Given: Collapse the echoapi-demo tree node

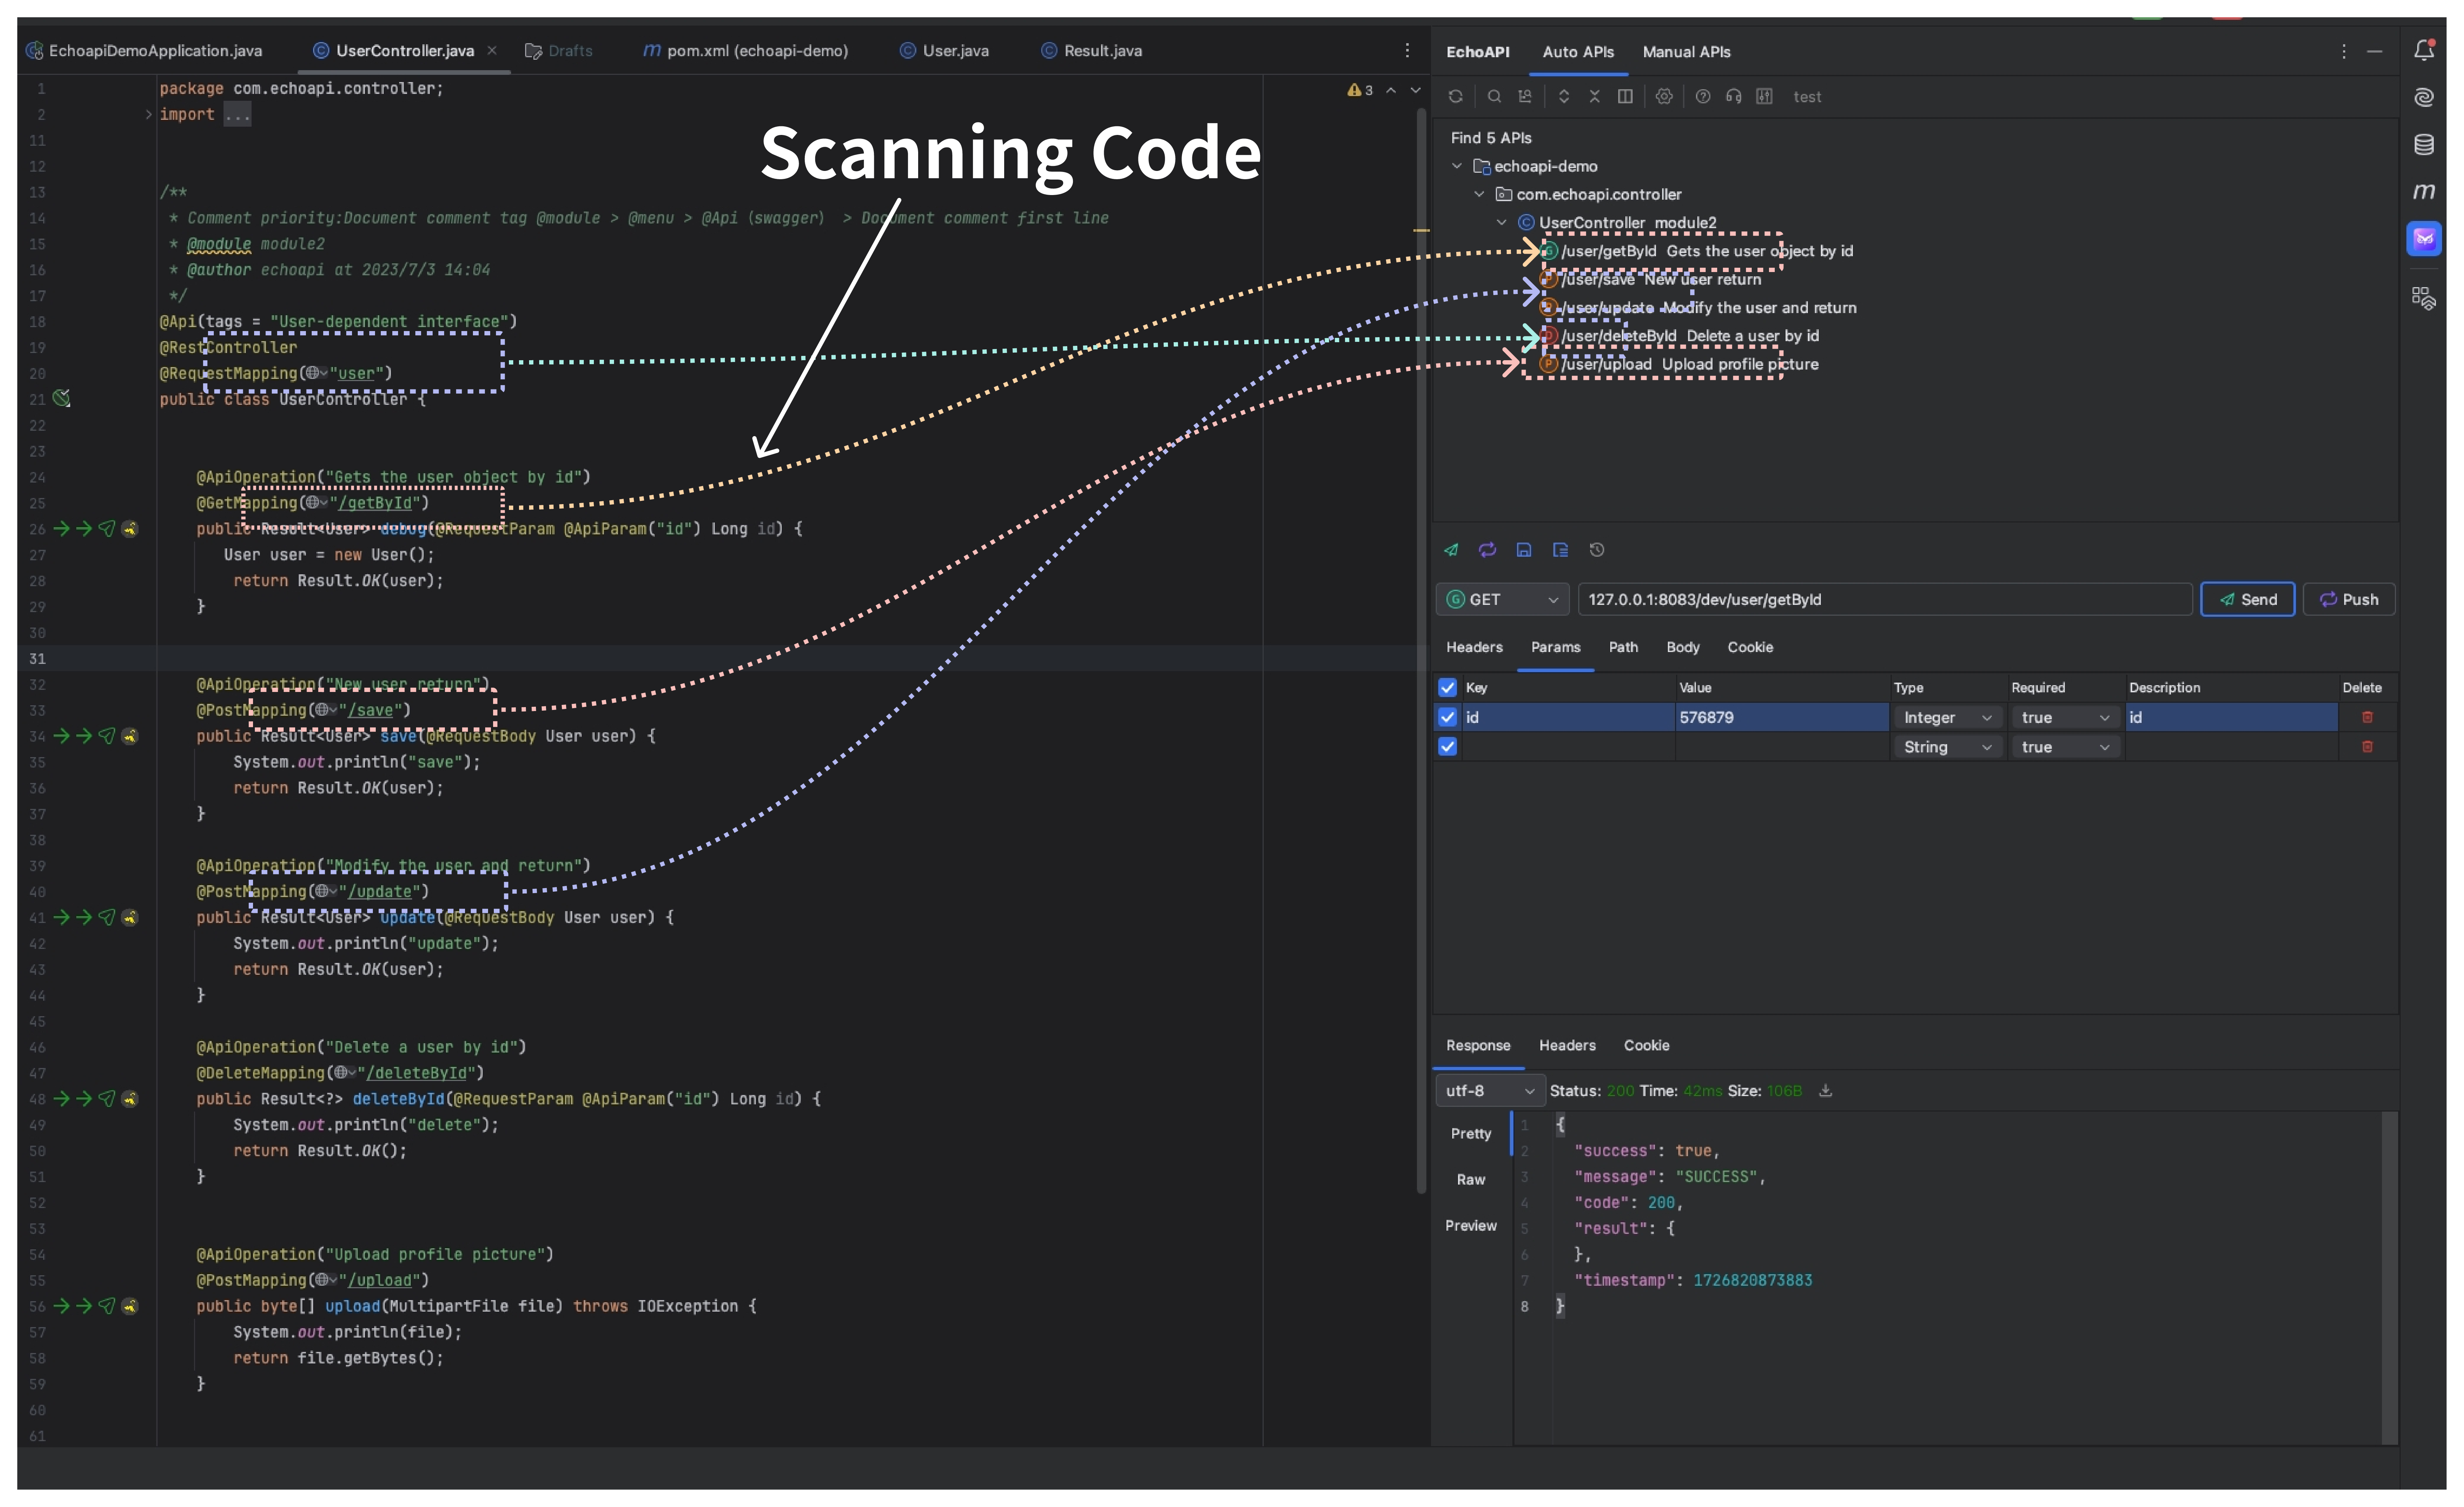Looking at the screenshot, I should 1457,166.
